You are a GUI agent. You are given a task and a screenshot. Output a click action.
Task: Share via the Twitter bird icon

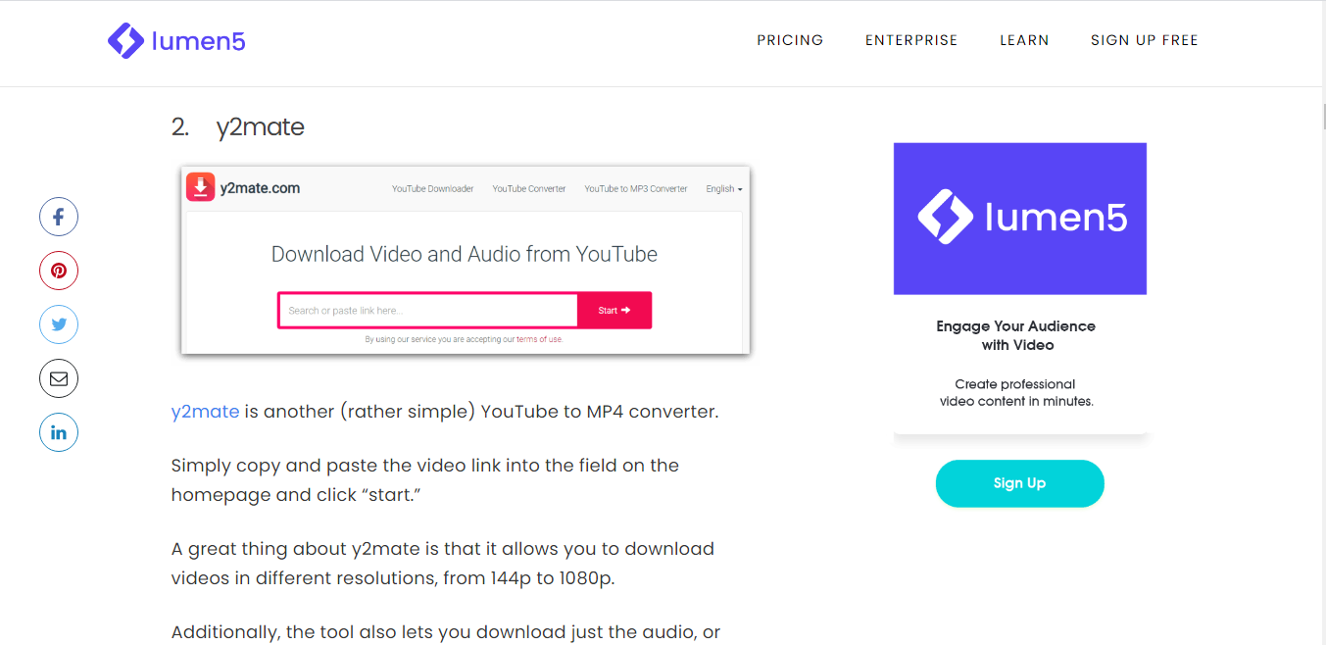(59, 324)
